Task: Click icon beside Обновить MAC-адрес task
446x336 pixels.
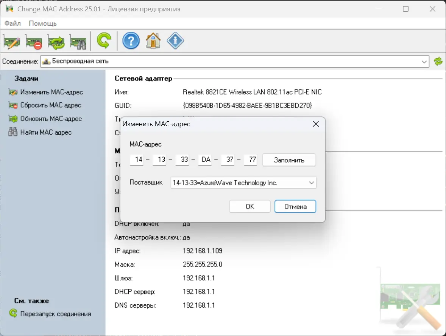Action: click(13, 119)
